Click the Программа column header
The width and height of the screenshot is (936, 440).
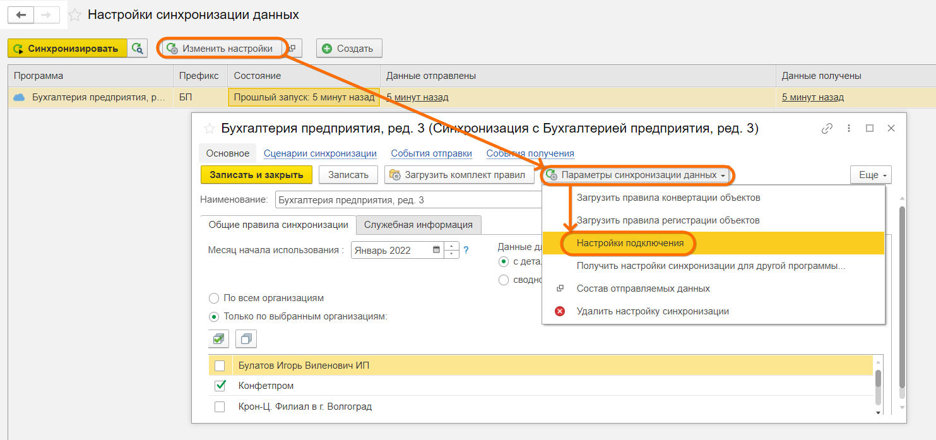[90, 76]
